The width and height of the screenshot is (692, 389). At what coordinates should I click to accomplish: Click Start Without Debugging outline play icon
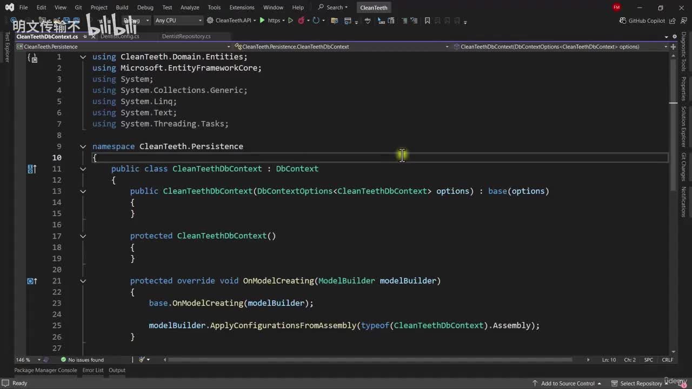coord(290,21)
